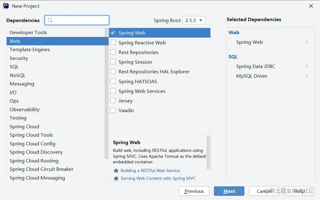
Task: Cancel the New Project wizard
Action: click(264, 191)
